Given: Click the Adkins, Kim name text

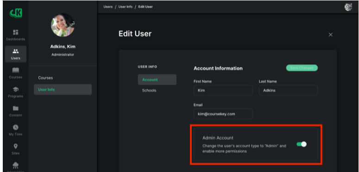Looking at the screenshot, I should click(63, 47).
